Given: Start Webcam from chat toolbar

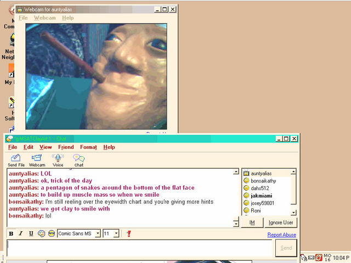Looking at the screenshot, I should click(x=37, y=161).
